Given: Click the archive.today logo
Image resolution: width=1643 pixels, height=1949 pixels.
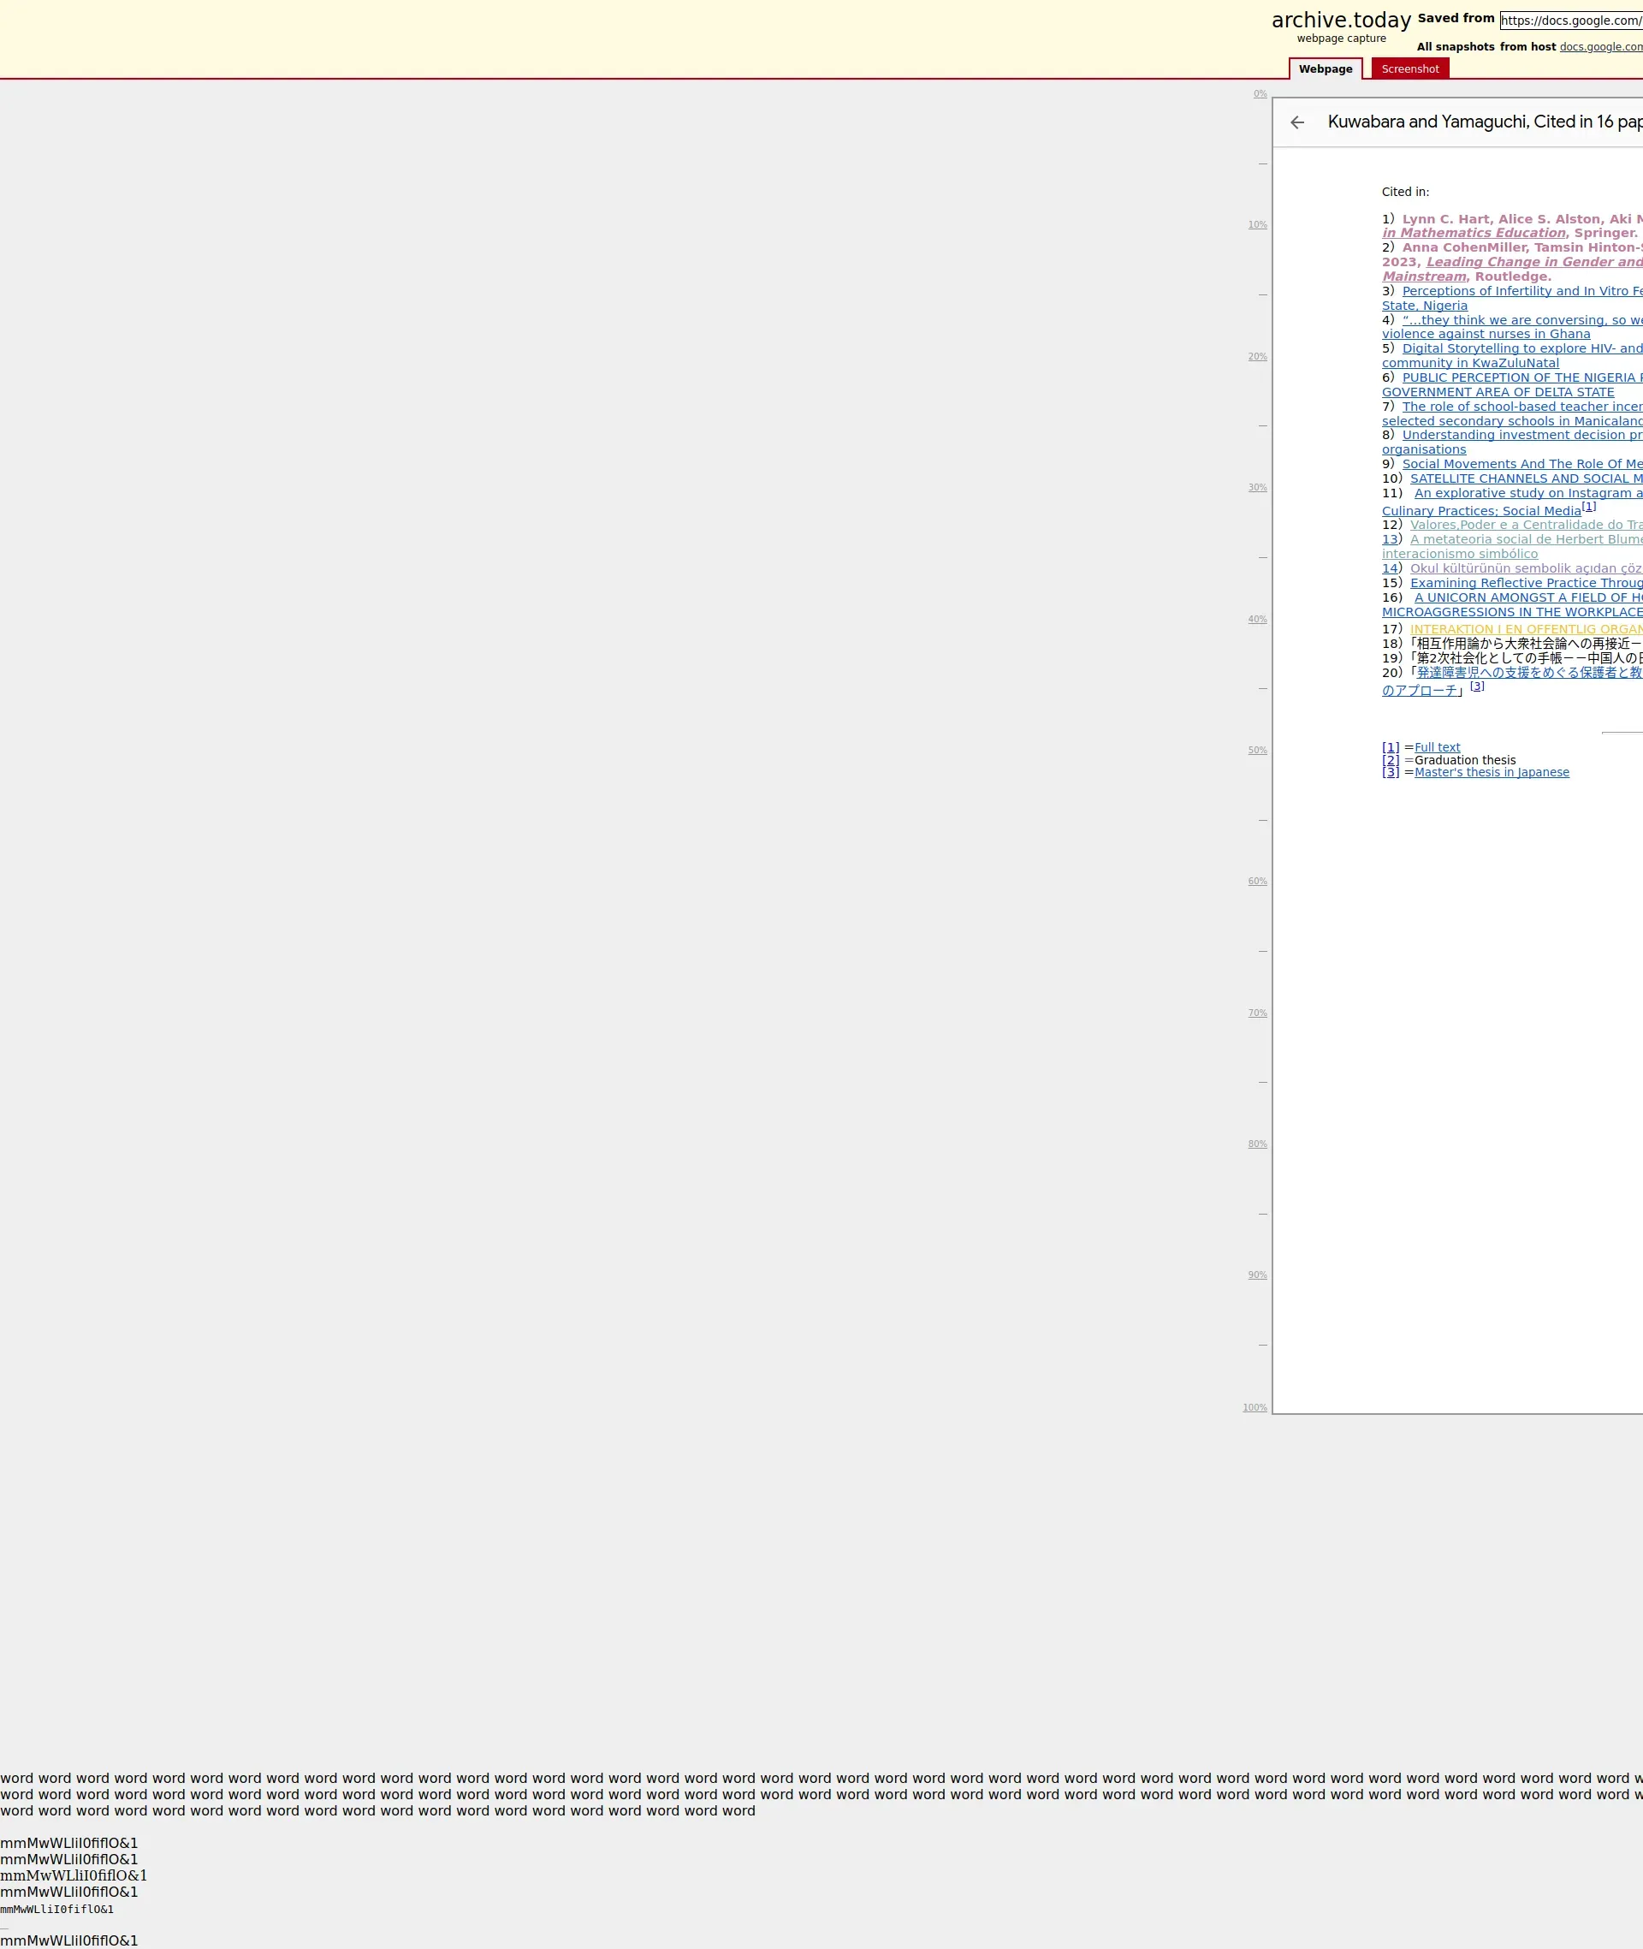Looking at the screenshot, I should [x=1340, y=21].
